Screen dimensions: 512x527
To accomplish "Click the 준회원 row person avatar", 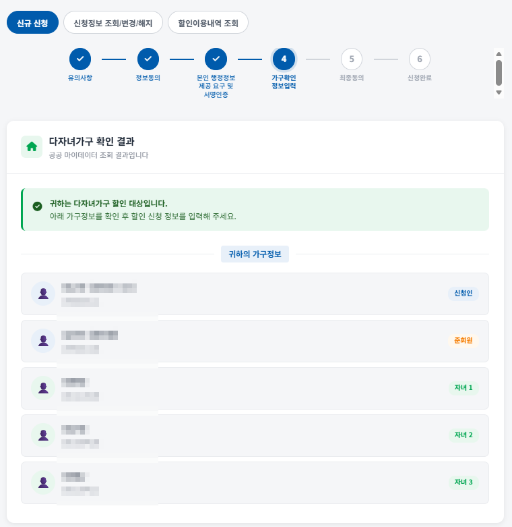I will (x=43, y=341).
